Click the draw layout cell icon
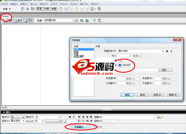 [66, 9]
